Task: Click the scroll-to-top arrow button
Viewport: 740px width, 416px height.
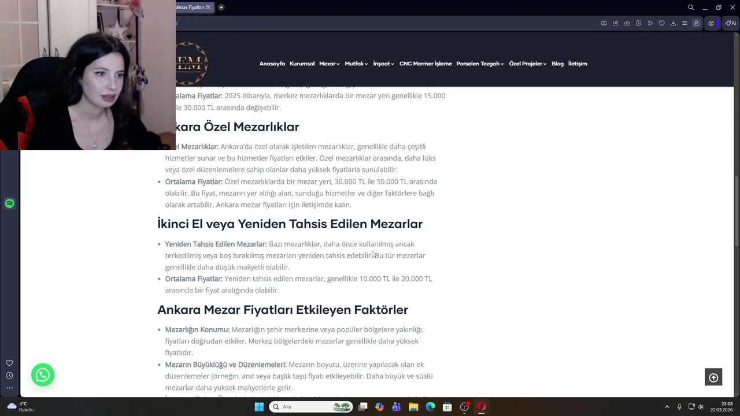Action: coord(713,377)
